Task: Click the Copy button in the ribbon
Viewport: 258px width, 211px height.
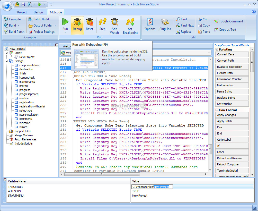Action: coord(204,26)
